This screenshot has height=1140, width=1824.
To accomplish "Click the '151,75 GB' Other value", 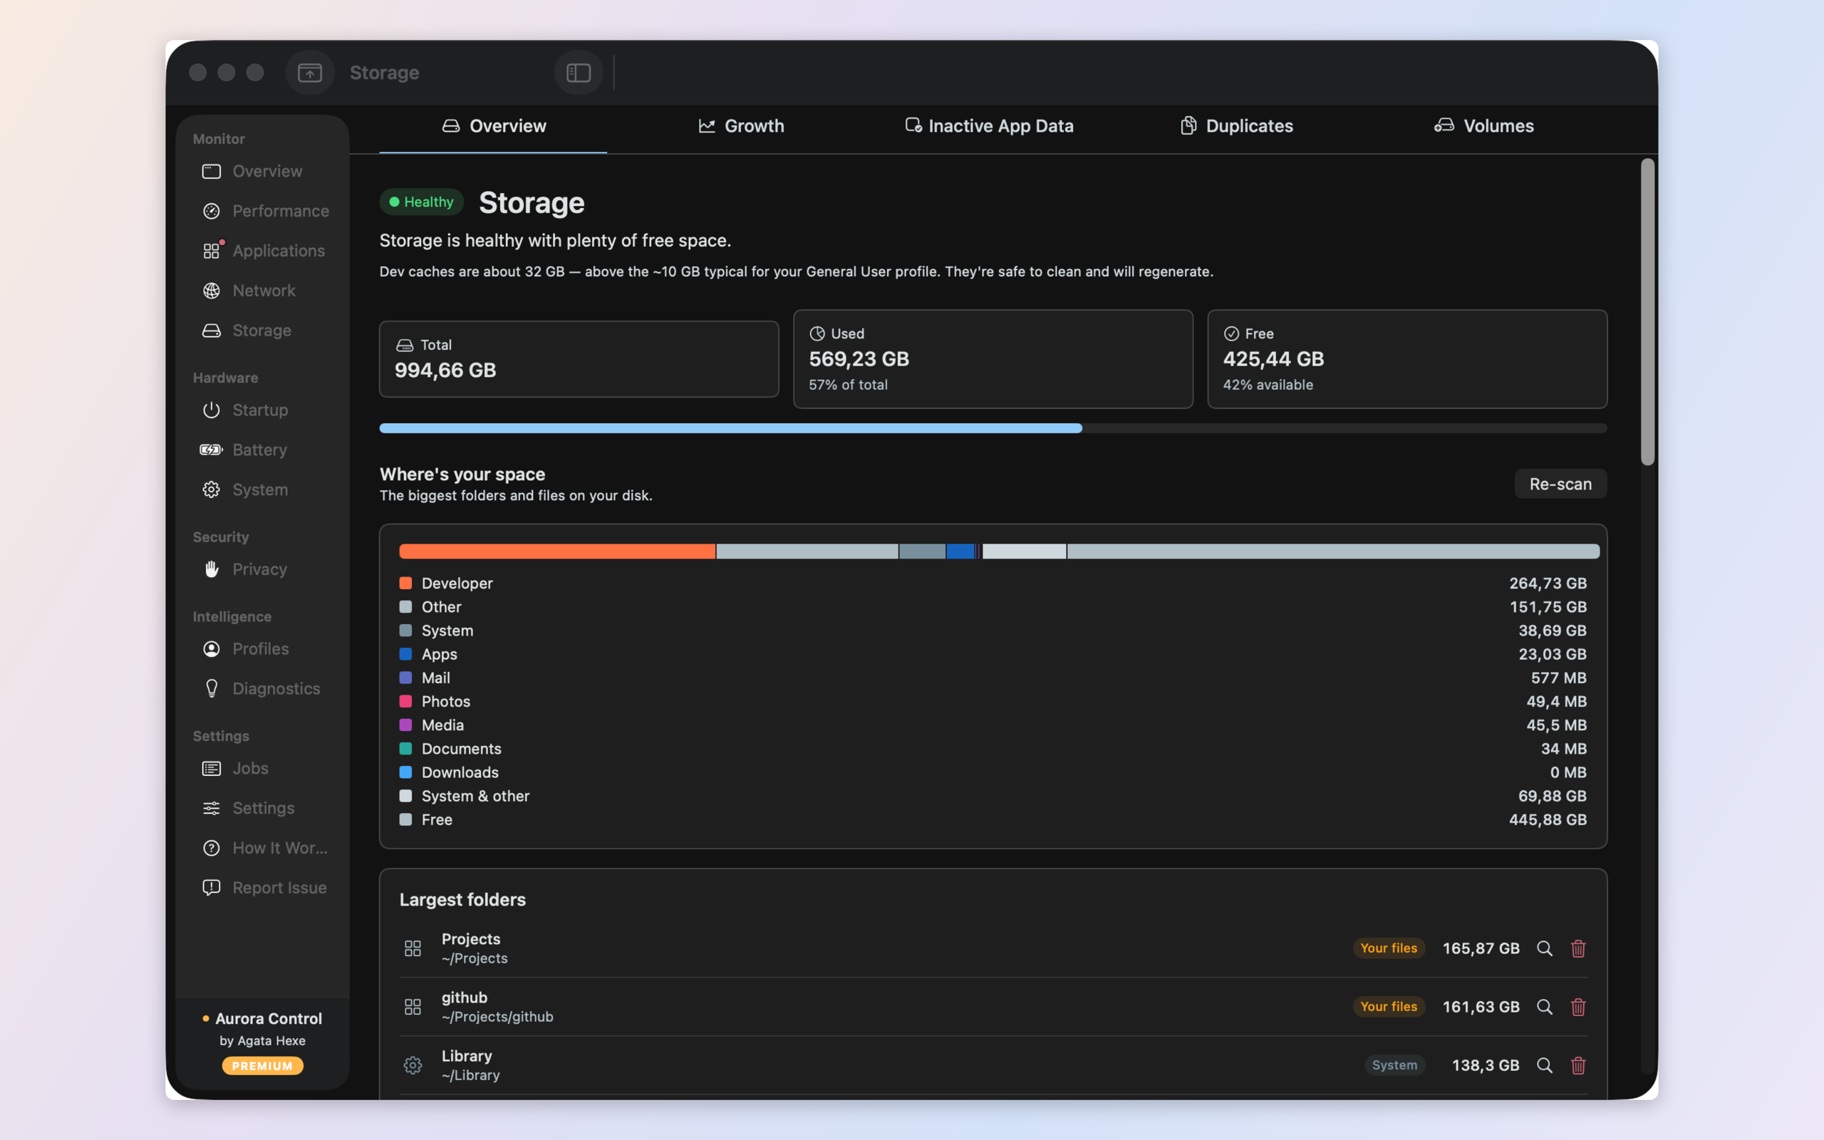I will [x=1548, y=607].
